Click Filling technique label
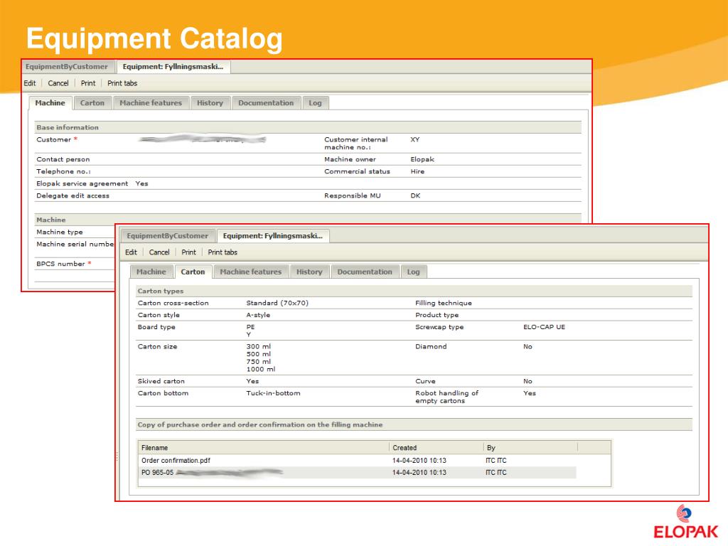The width and height of the screenshot is (728, 546). (x=444, y=303)
